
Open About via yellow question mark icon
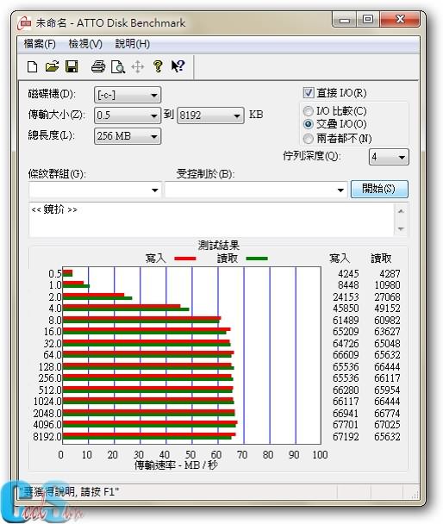tap(158, 66)
